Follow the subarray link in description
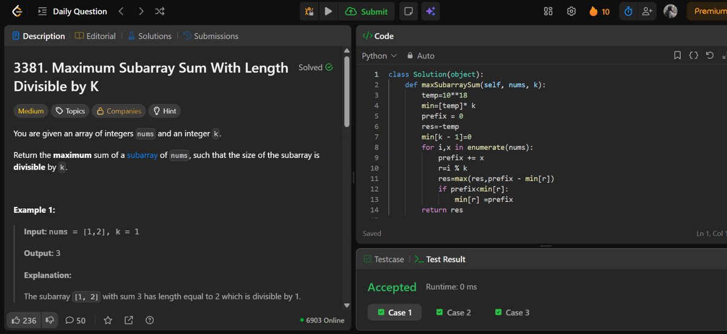The height and width of the screenshot is (334, 727). click(142, 156)
